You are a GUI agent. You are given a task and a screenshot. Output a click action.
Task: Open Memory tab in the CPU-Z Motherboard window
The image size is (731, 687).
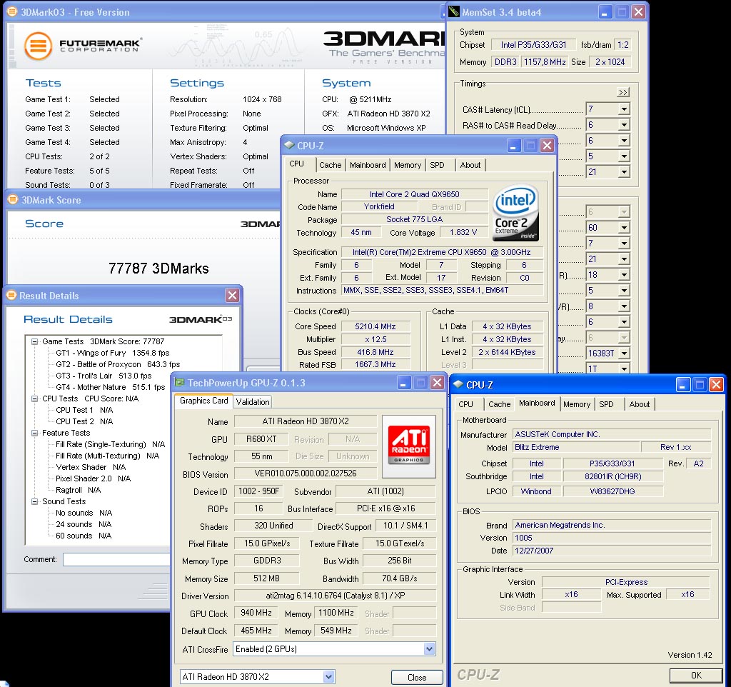point(577,404)
